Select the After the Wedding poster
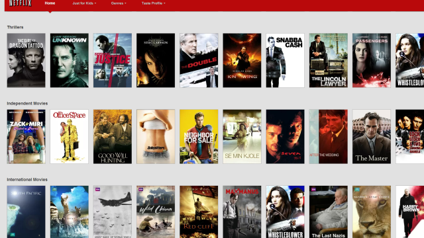 [329, 137]
